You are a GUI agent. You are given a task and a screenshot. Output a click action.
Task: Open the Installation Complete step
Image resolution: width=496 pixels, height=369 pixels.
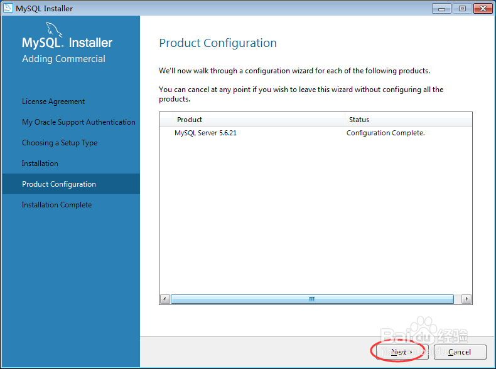(57, 205)
